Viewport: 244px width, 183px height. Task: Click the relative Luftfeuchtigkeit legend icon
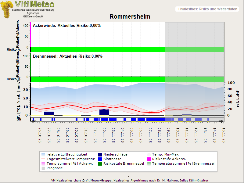pyautogui.click(x=43, y=155)
